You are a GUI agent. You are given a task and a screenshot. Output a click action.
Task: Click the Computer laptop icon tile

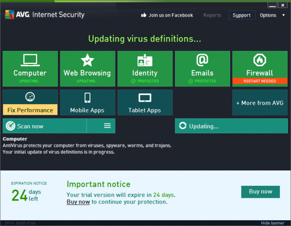pyautogui.click(x=30, y=68)
